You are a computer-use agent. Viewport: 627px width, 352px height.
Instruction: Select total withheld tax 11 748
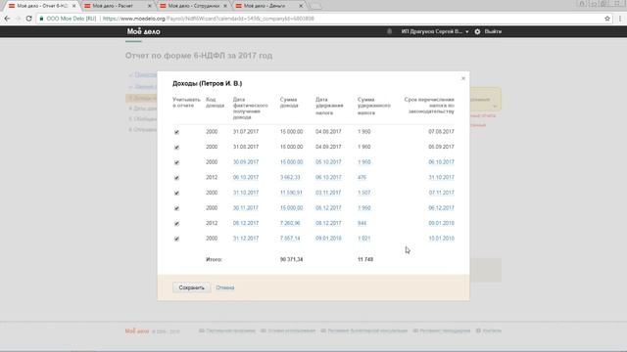click(365, 259)
